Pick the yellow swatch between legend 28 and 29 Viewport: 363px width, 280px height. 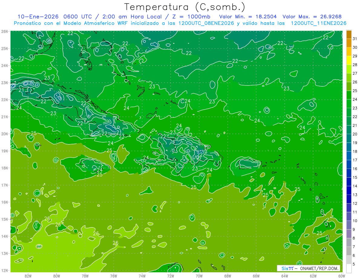coord(349,60)
